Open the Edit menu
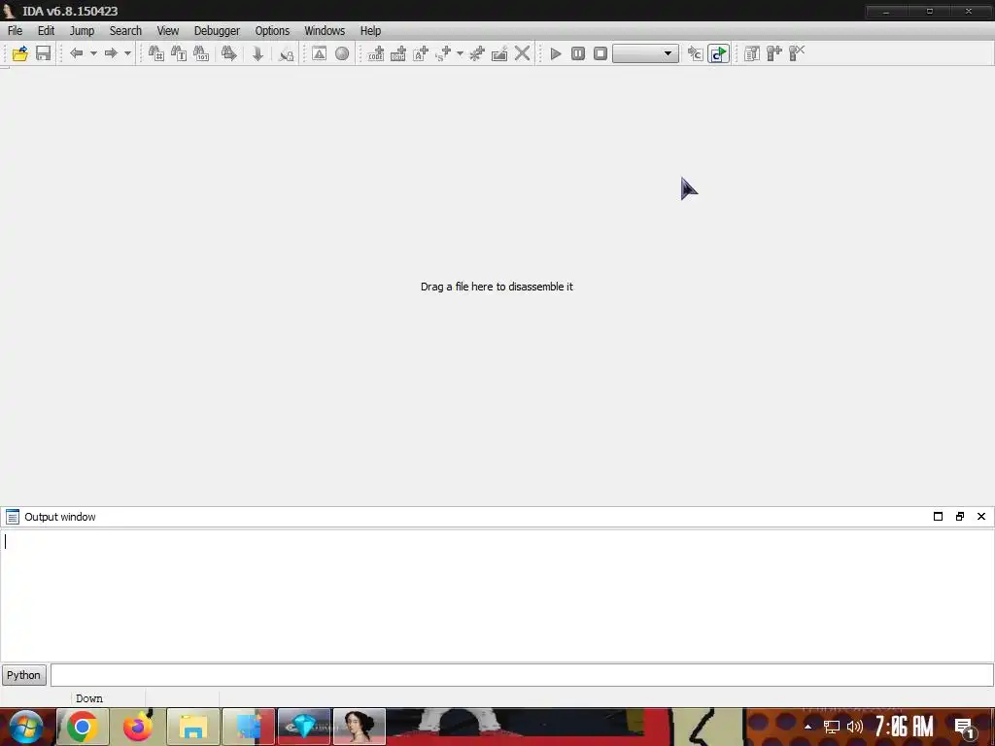The width and height of the screenshot is (995, 746). 46,30
